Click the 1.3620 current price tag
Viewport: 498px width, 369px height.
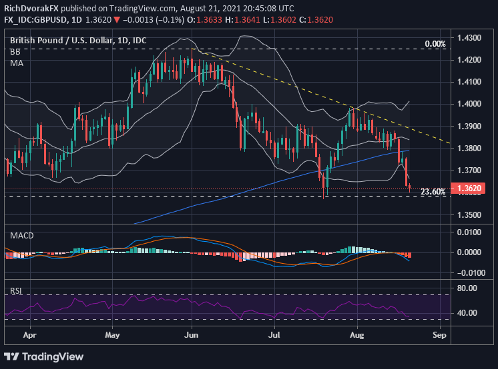pyautogui.click(x=469, y=188)
